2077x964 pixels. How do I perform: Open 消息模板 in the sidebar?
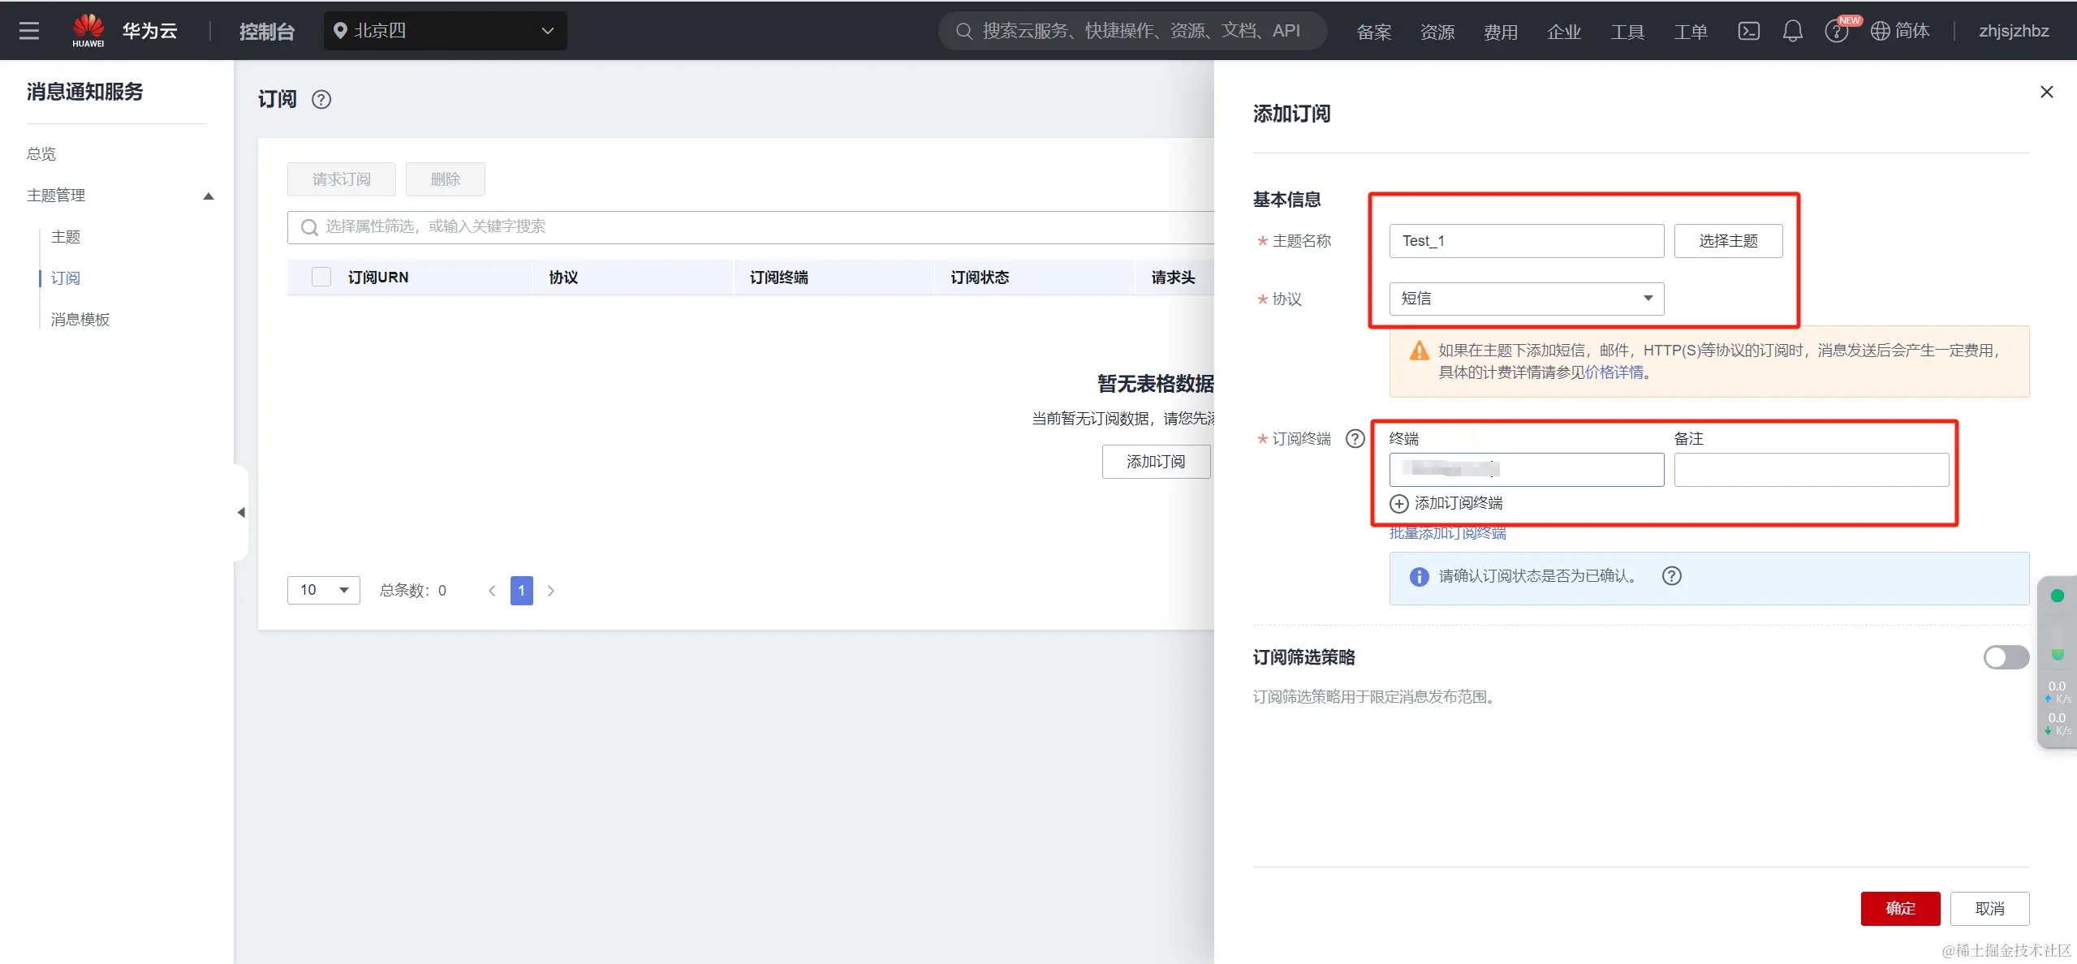[x=80, y=320]
